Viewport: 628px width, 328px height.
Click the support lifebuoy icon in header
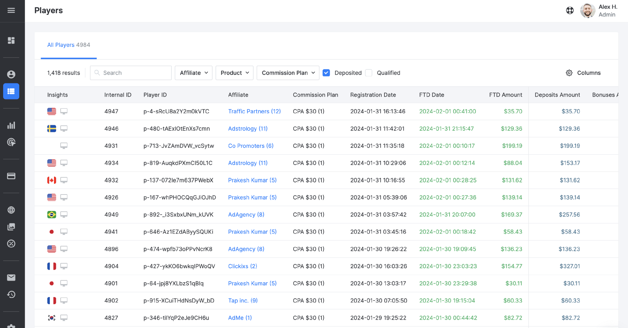(x=570, y=10)
